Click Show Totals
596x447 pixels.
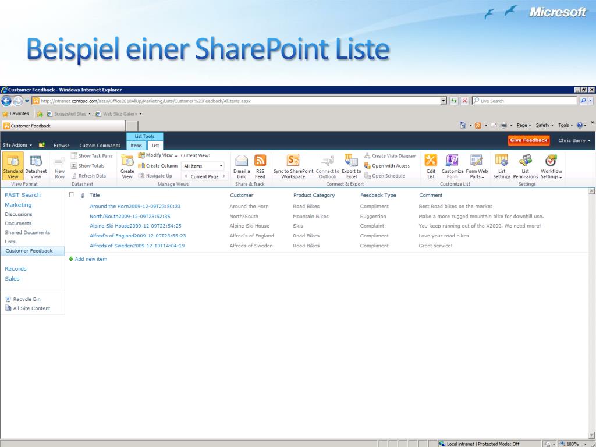tap(87, 166)
